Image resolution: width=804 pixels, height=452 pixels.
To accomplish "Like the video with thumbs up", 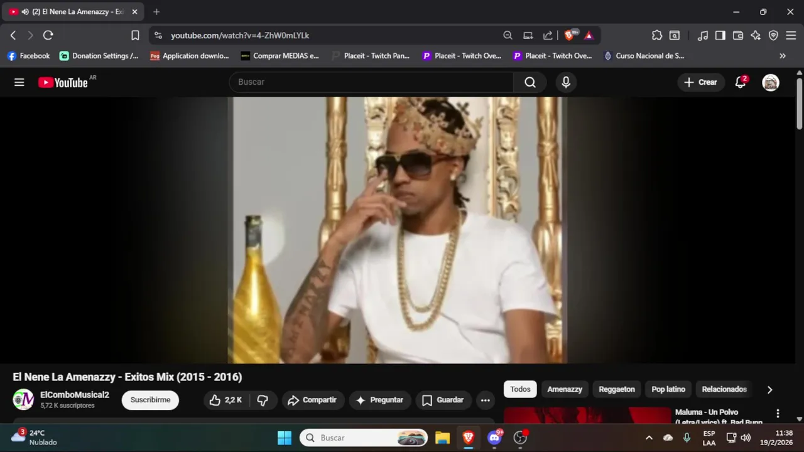I will [225, 400].
